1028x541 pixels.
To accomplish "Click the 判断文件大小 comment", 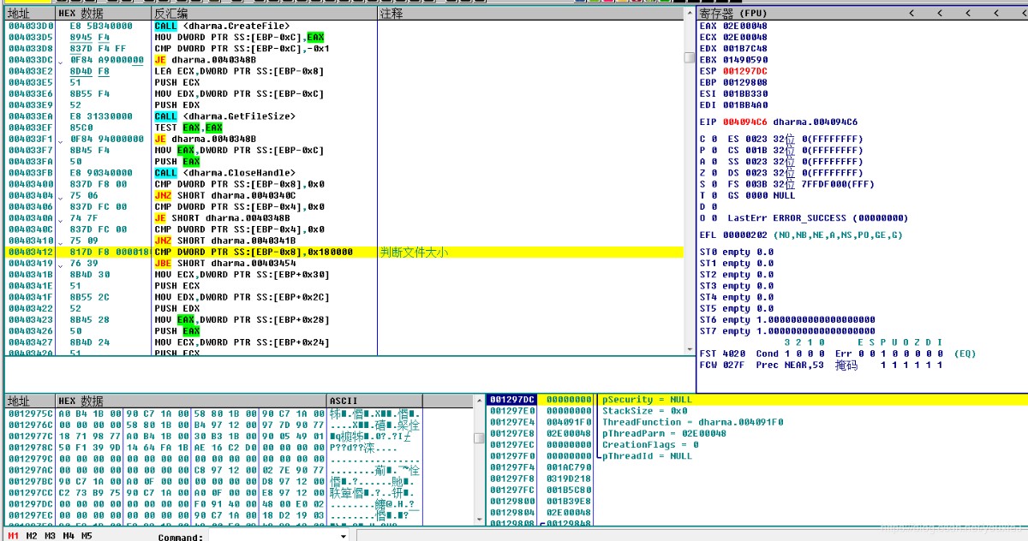I will pyautogui.click(x=415, y=253).
